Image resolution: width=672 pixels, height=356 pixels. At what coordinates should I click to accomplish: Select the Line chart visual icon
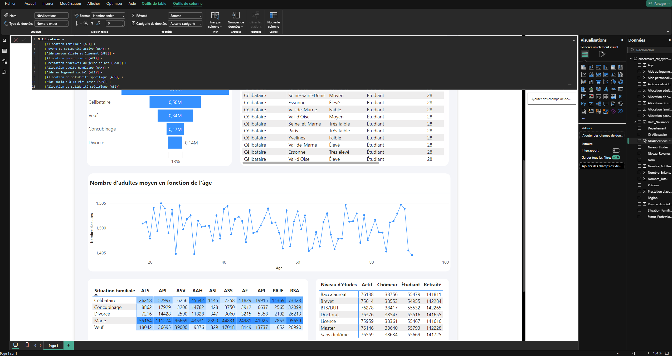(x=584, y=74)
